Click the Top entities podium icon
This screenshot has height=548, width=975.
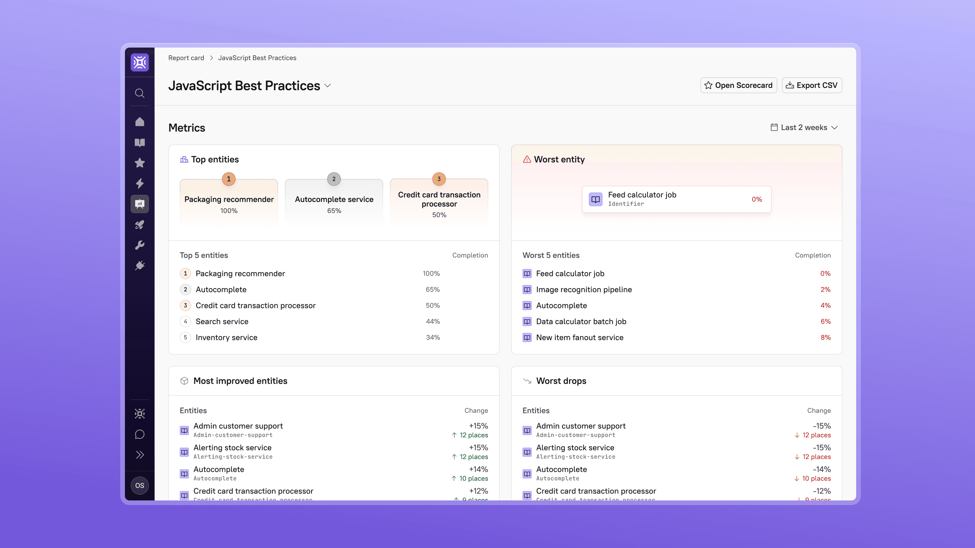click(184, 159)
